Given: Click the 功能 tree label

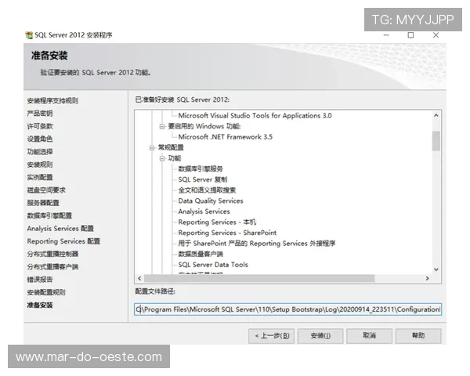Looking at the screenshot, I should coord(175,158).
